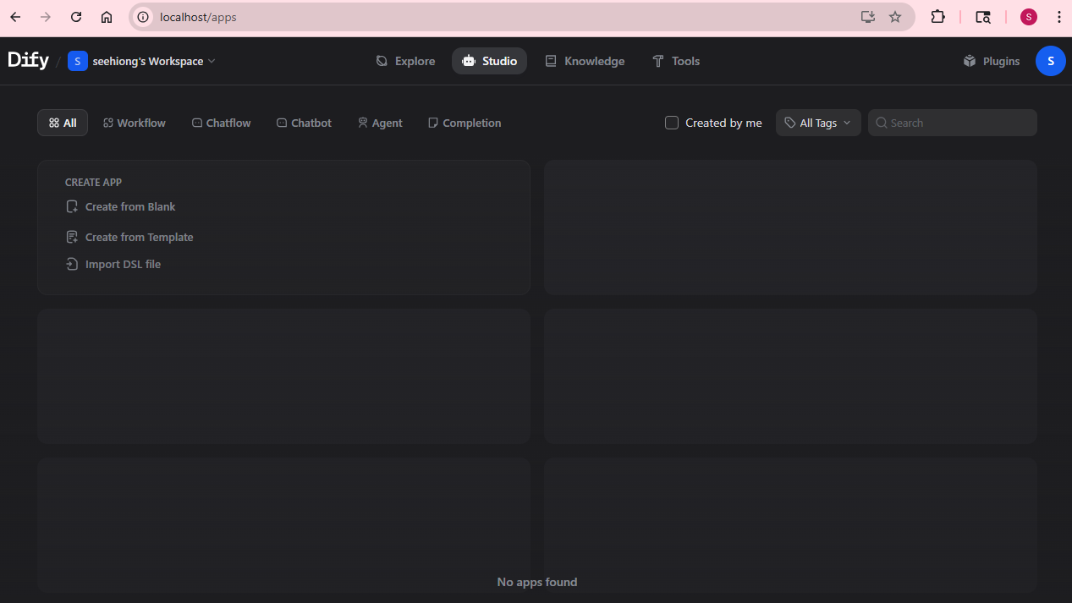This screenshot has height=603, width=1072.
Task: Open the Chrome profile avatar
Action: 1029,17
